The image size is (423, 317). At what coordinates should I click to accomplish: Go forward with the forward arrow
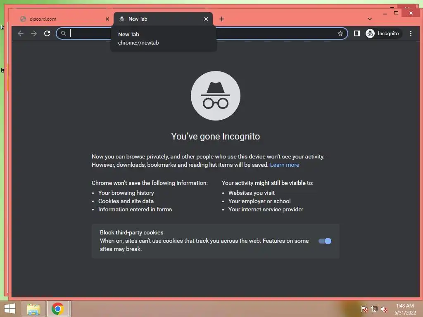34,33
